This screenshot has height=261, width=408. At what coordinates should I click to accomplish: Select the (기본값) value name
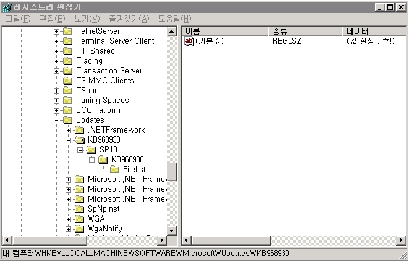pos(210,41)
